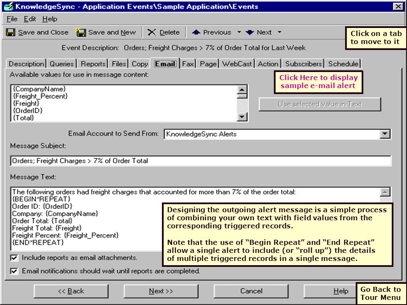
Task: Click the bottom Help button
Action: pos(330,291)
